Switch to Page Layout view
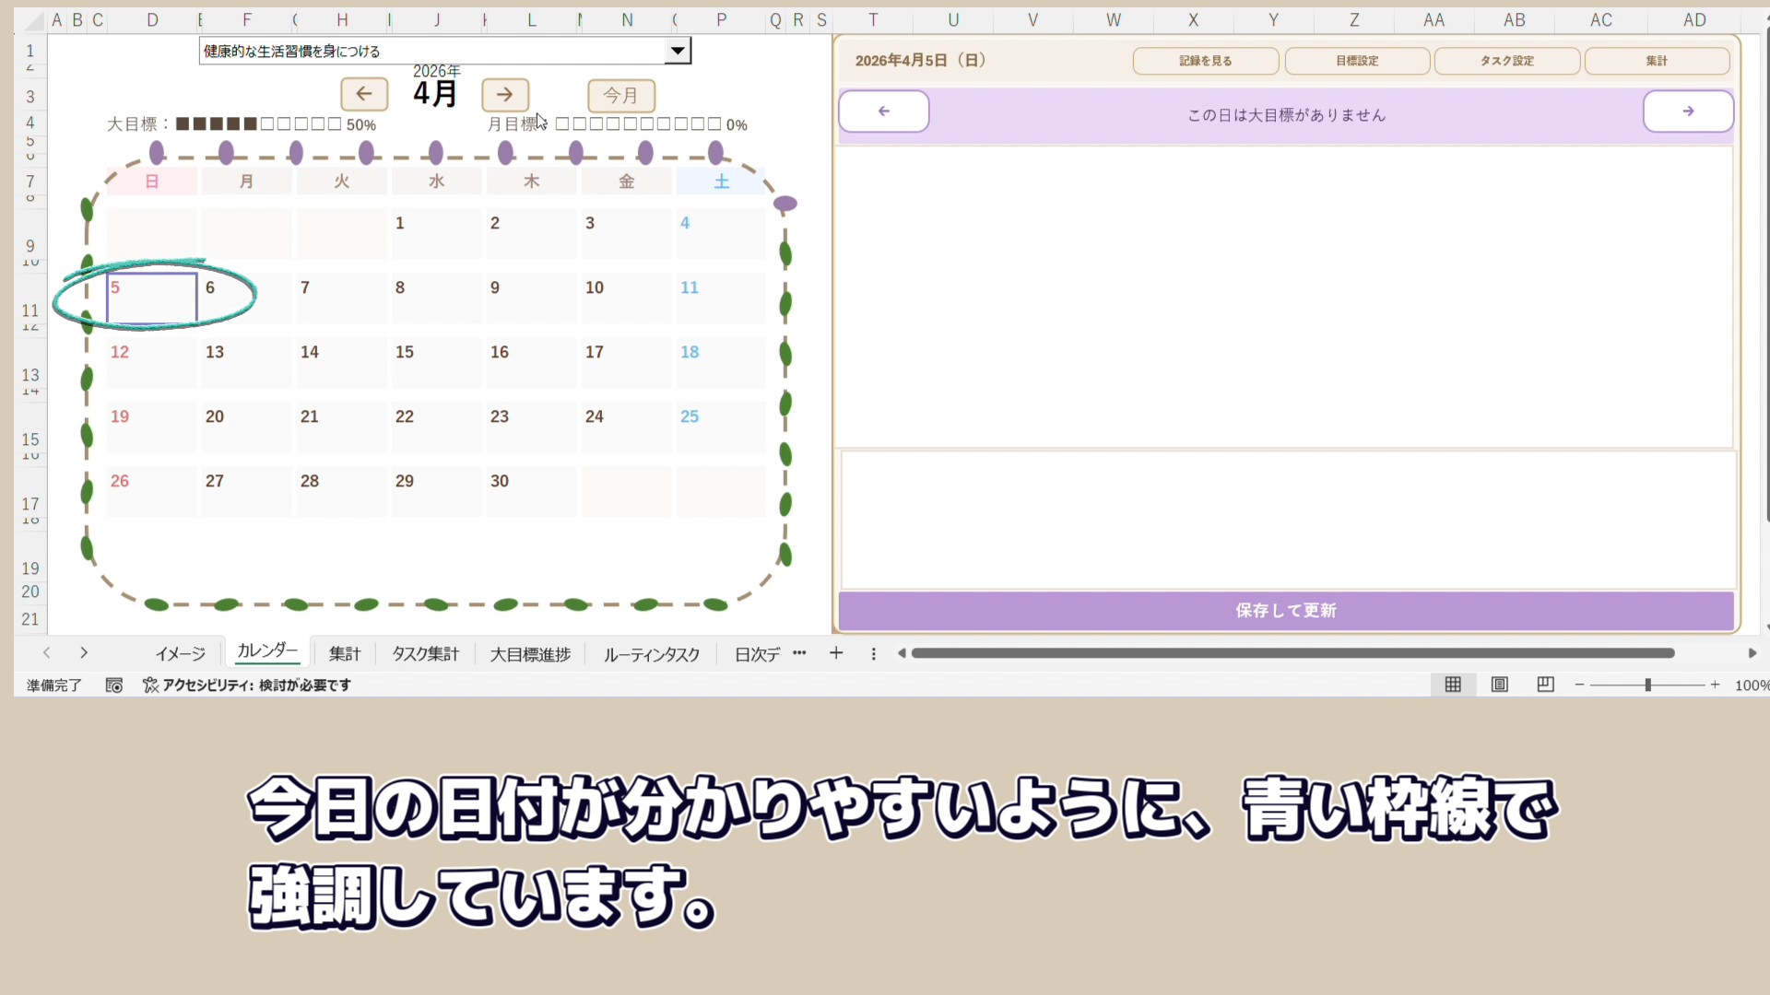Viewport: 1770px width, 995px height. 1500,685
